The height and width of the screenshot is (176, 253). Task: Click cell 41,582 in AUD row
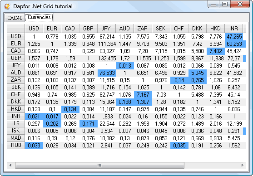(x=234, y=73)
